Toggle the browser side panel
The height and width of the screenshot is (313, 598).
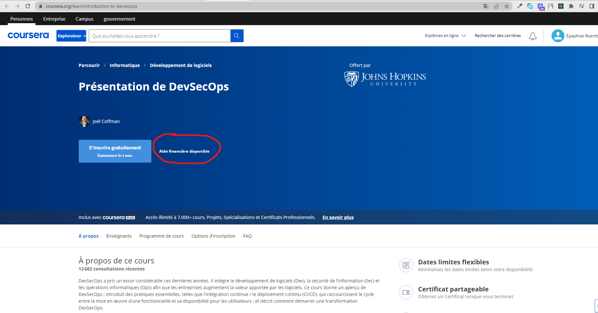pos(592,6)
